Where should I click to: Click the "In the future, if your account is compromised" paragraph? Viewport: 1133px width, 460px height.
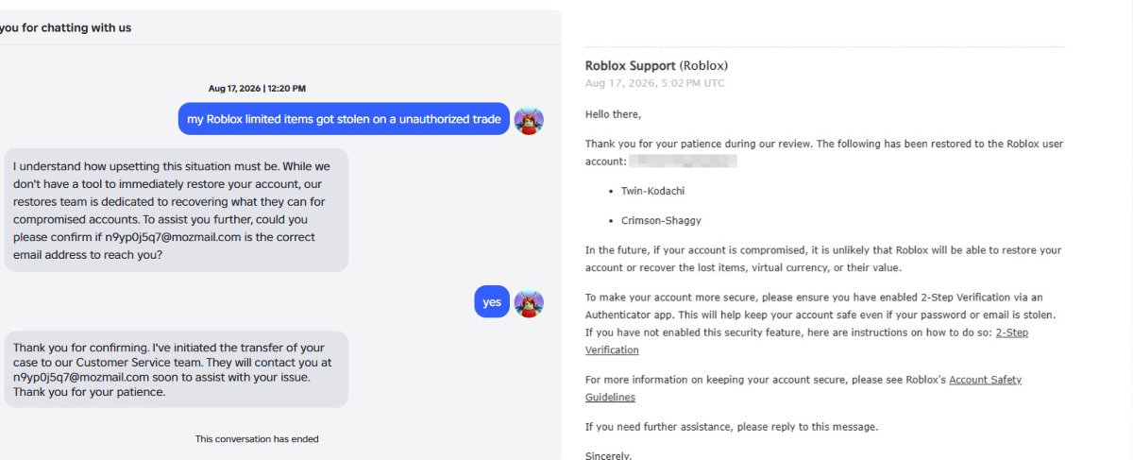tap(823, 259)
